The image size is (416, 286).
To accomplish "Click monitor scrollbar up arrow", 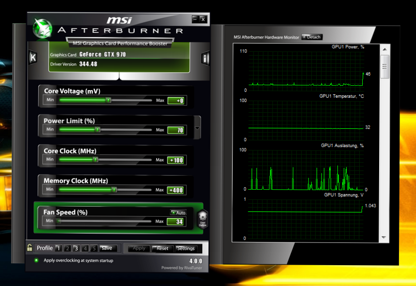I will (x=384, y=49).
